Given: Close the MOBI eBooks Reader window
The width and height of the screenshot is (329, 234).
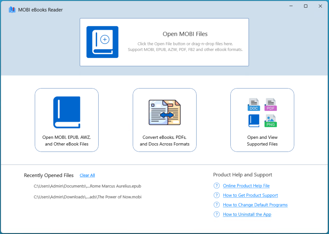Looking at the screenshot, I should pyautogui.click(x=320, y=6).
